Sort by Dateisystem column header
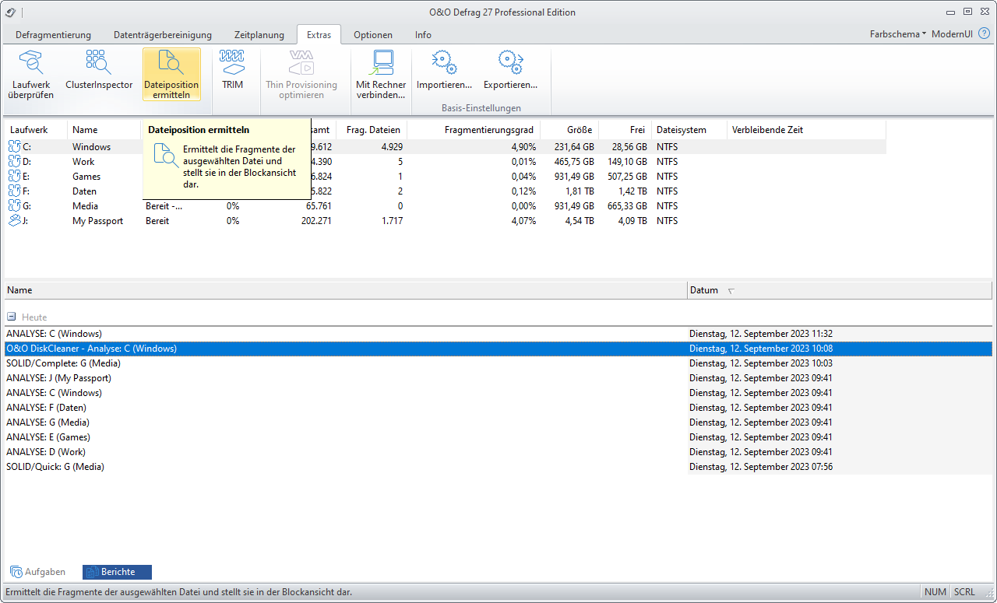The height and width of the screenshot is (603, 997). pos(689,130)
